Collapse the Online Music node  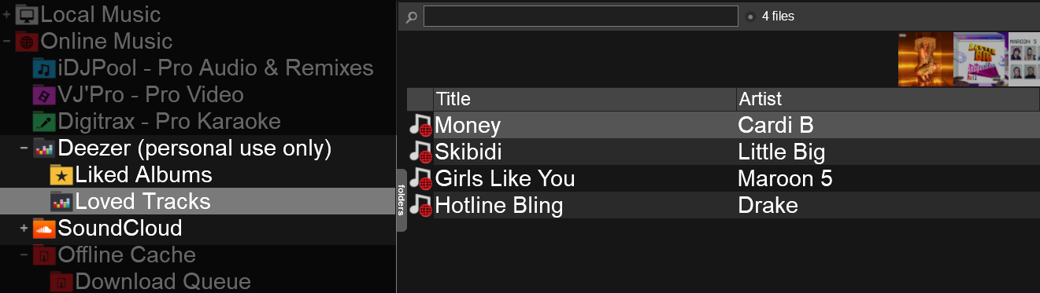6,41
